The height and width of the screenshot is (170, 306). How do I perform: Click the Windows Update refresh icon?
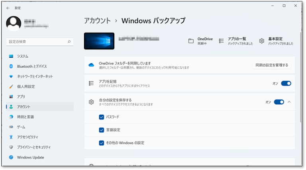pyautogui.click(x=11, y=157)
